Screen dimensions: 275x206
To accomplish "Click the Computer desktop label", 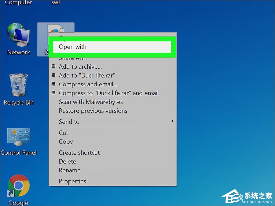I will coord(19,2).
